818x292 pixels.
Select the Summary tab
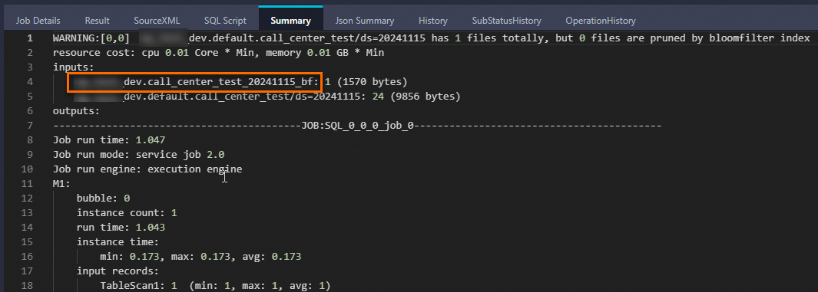290,21
